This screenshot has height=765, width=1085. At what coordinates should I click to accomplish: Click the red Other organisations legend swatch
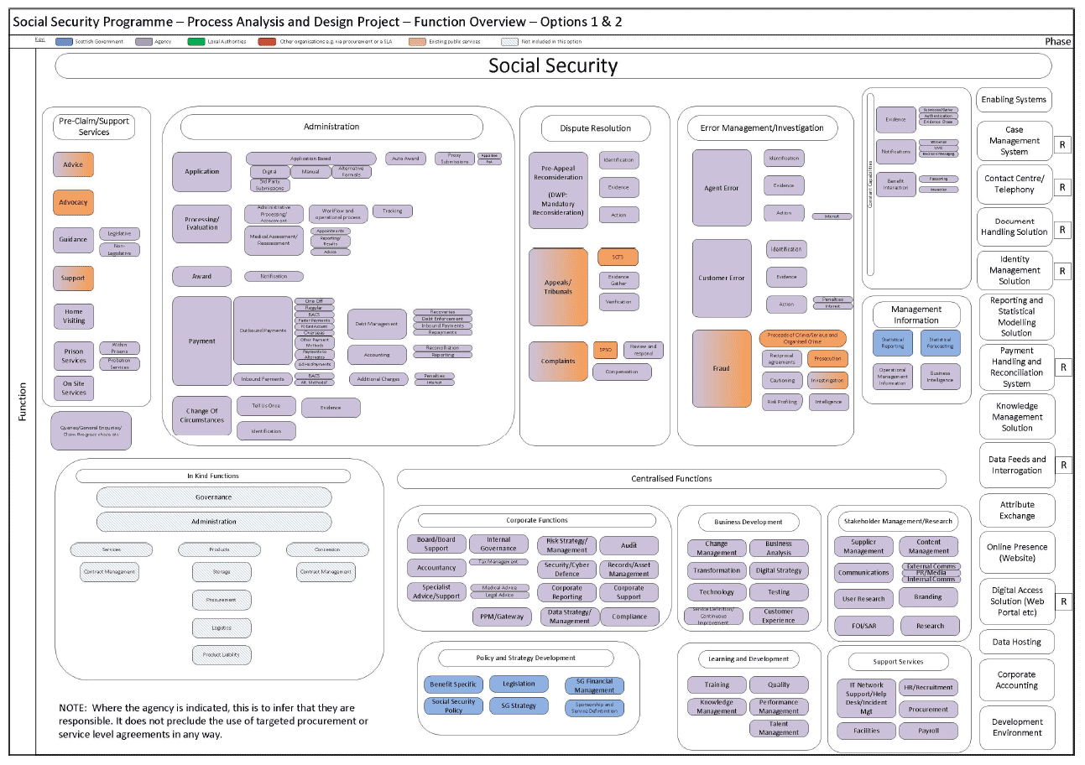(268, 41)
